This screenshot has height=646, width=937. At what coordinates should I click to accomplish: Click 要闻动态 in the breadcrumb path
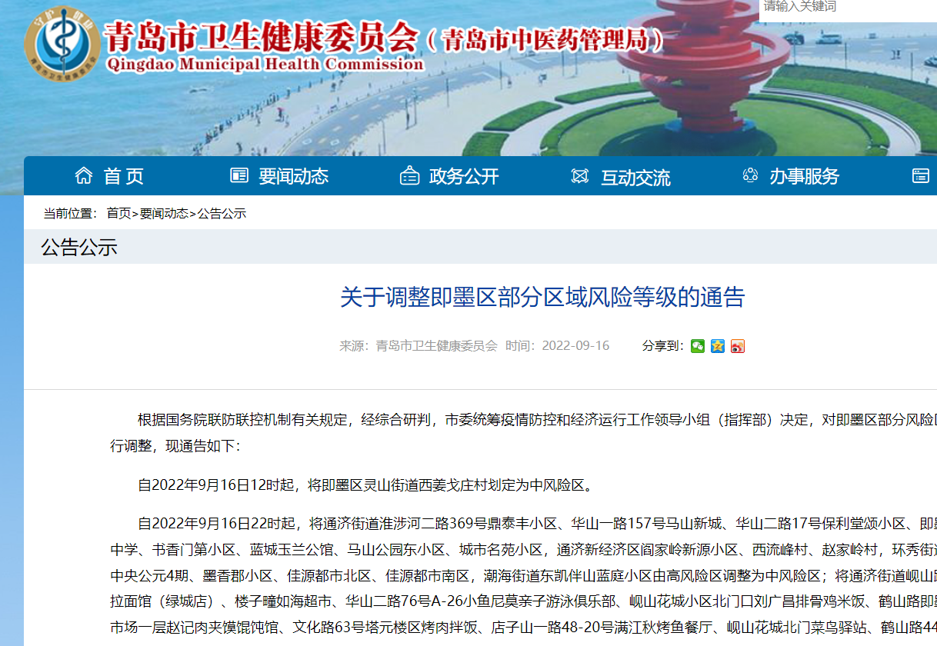click(164, 214)
